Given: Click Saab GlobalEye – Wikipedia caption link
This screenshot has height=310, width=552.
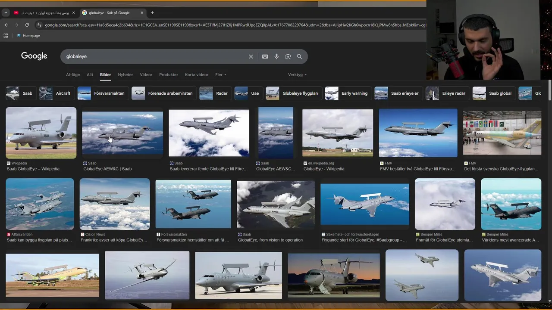Looking at the screenshot, I should 33,169.
